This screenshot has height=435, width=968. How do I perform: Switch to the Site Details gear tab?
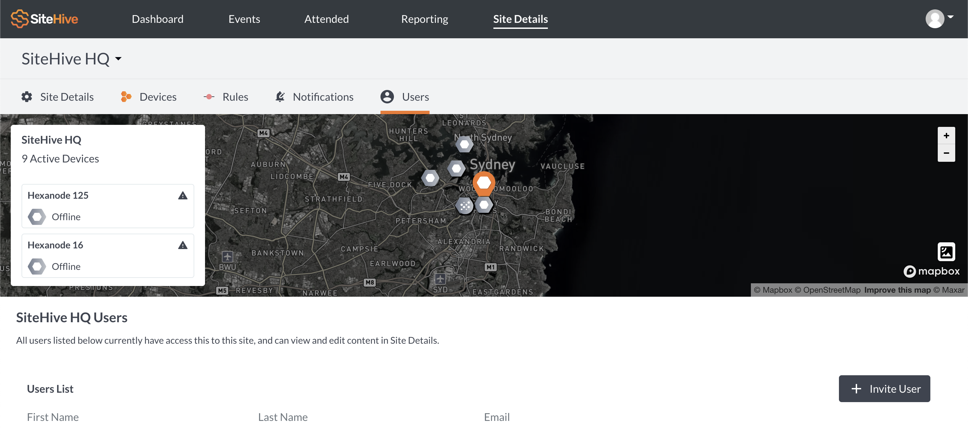point(57,97)
